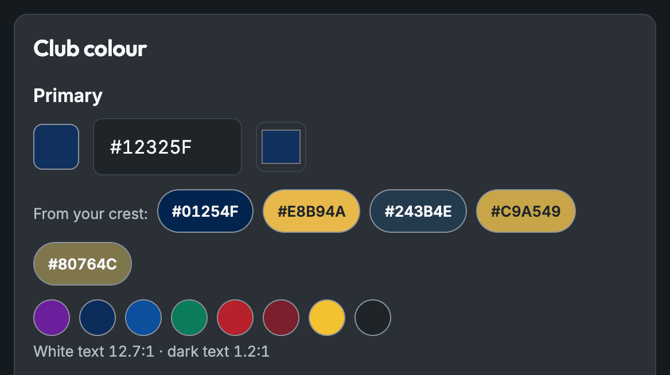Select the purple preset circle
The width and height of the screenshot is (670, 375).
[52, 317]
